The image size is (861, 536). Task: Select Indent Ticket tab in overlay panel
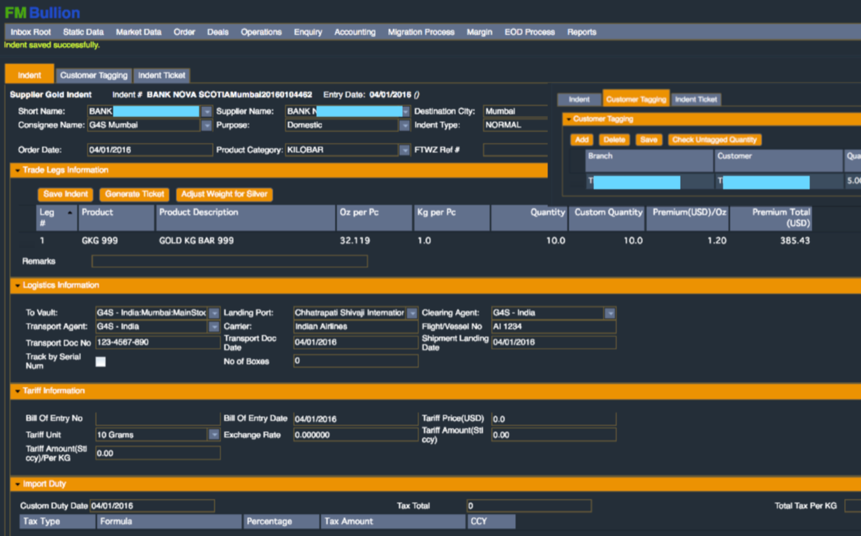(x=696, y=100)
